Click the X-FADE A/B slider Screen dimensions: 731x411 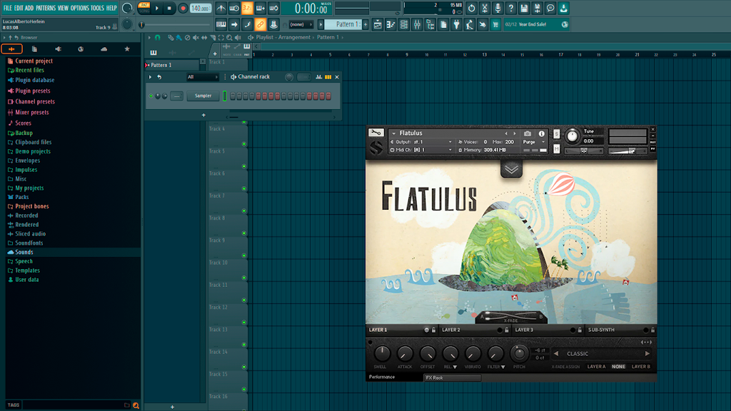coord(511,317)
